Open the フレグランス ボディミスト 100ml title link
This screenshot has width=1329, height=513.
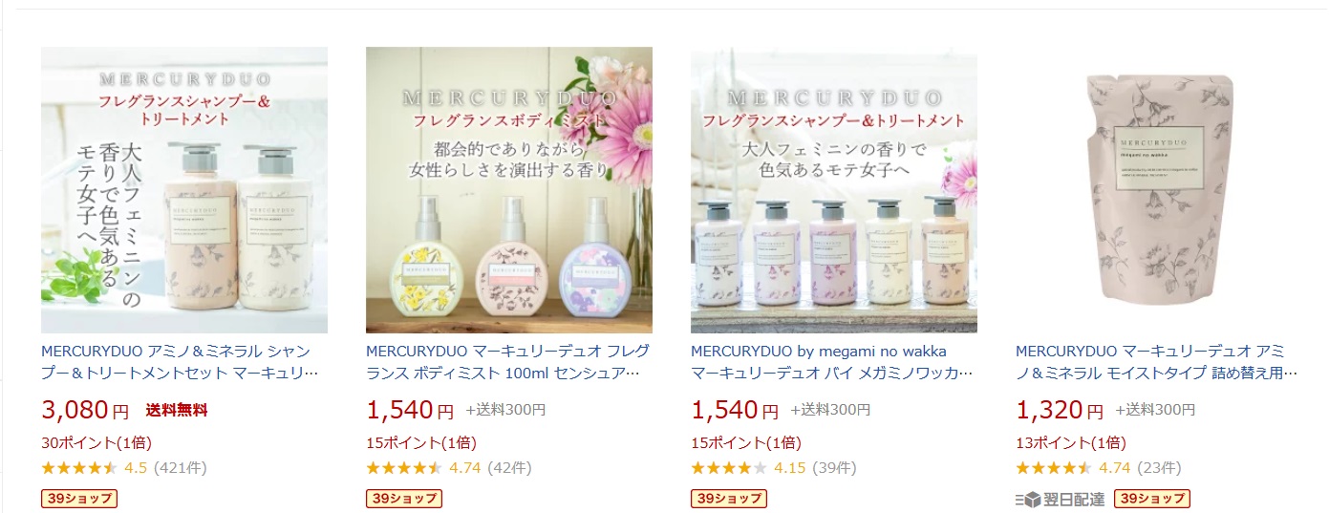coord(504,361)
